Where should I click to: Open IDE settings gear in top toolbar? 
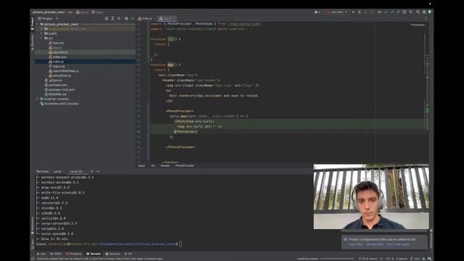424,12
